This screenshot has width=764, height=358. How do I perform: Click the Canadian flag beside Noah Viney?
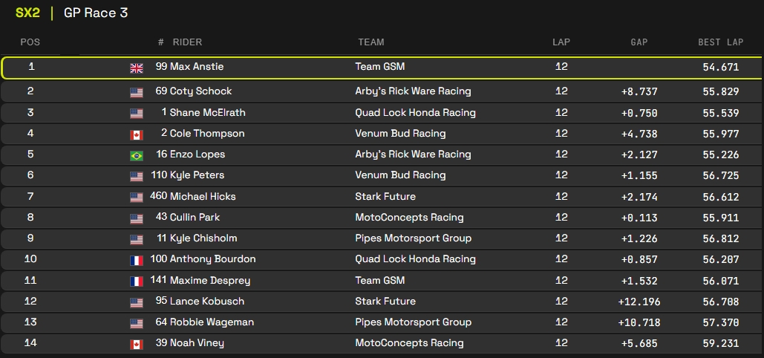(137, 344)
